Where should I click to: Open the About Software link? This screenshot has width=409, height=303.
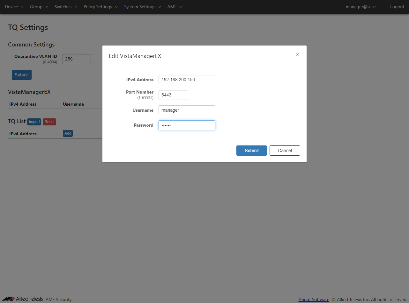(x=314, y=299)
